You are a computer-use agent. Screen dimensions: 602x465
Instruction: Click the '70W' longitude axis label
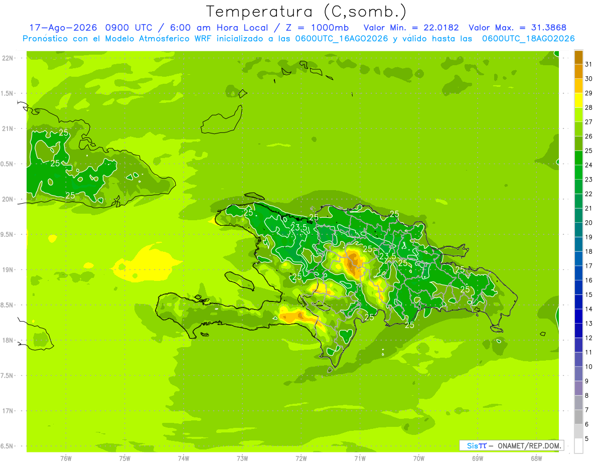coord(419,458)
